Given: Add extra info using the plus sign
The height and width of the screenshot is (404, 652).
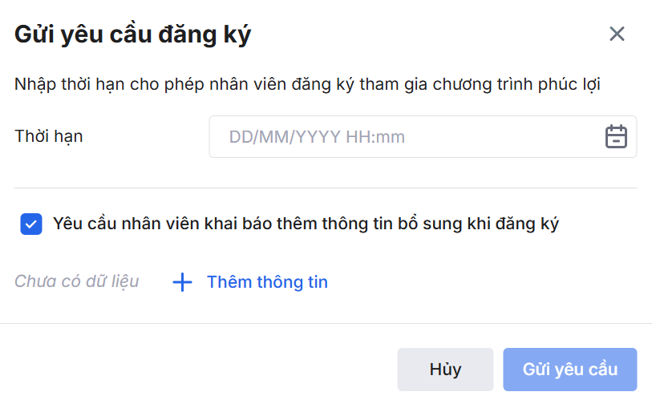Looking at the screenshot, I should pyautogui.click(x=183, y=282).
